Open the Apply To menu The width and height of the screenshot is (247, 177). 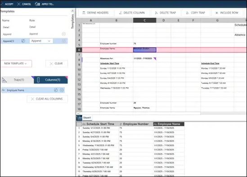44,4
